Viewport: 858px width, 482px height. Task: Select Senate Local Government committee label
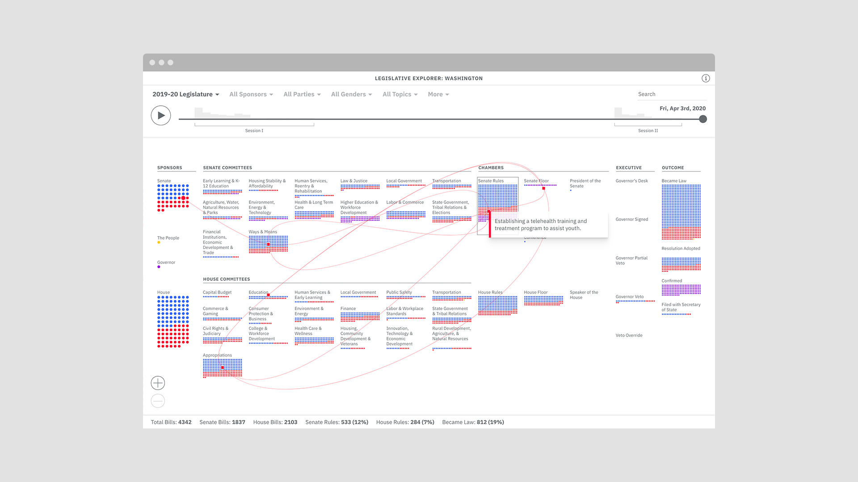point(404,181)
